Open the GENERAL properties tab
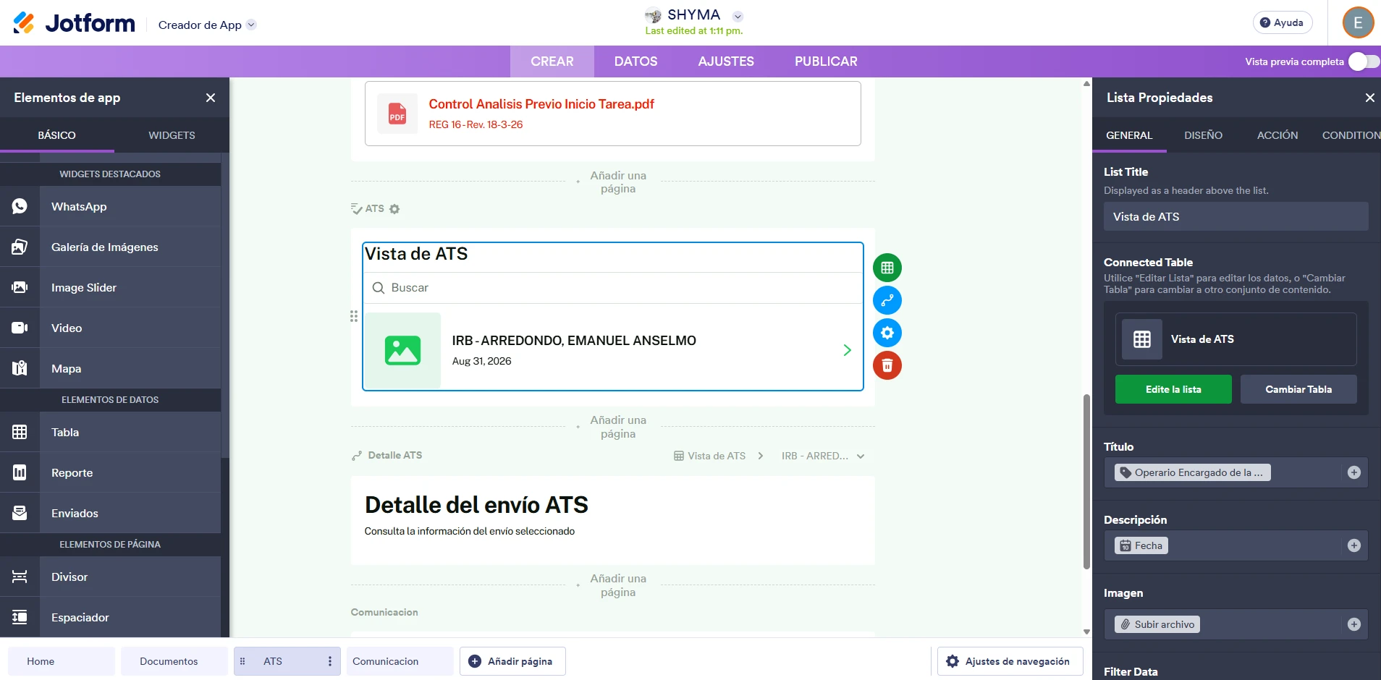The image size is (1381, 680). pyautogui.click(x=1129, y=135)
